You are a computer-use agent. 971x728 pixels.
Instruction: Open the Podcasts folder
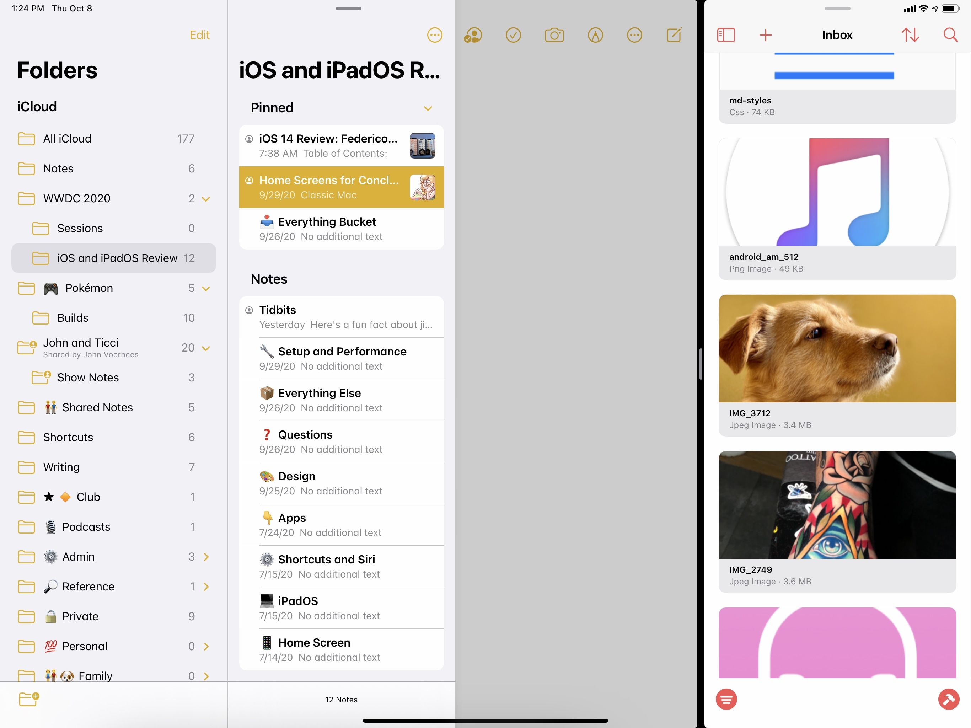(114, 527)
